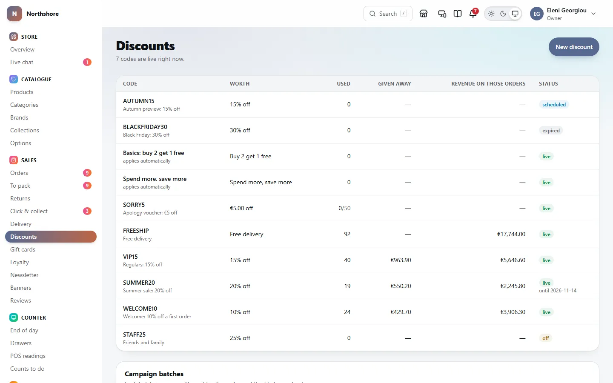The height and width of the screenshot is (383, 613).
Task: Open the VIP15 discount code
Action: [x=130, y=257]
